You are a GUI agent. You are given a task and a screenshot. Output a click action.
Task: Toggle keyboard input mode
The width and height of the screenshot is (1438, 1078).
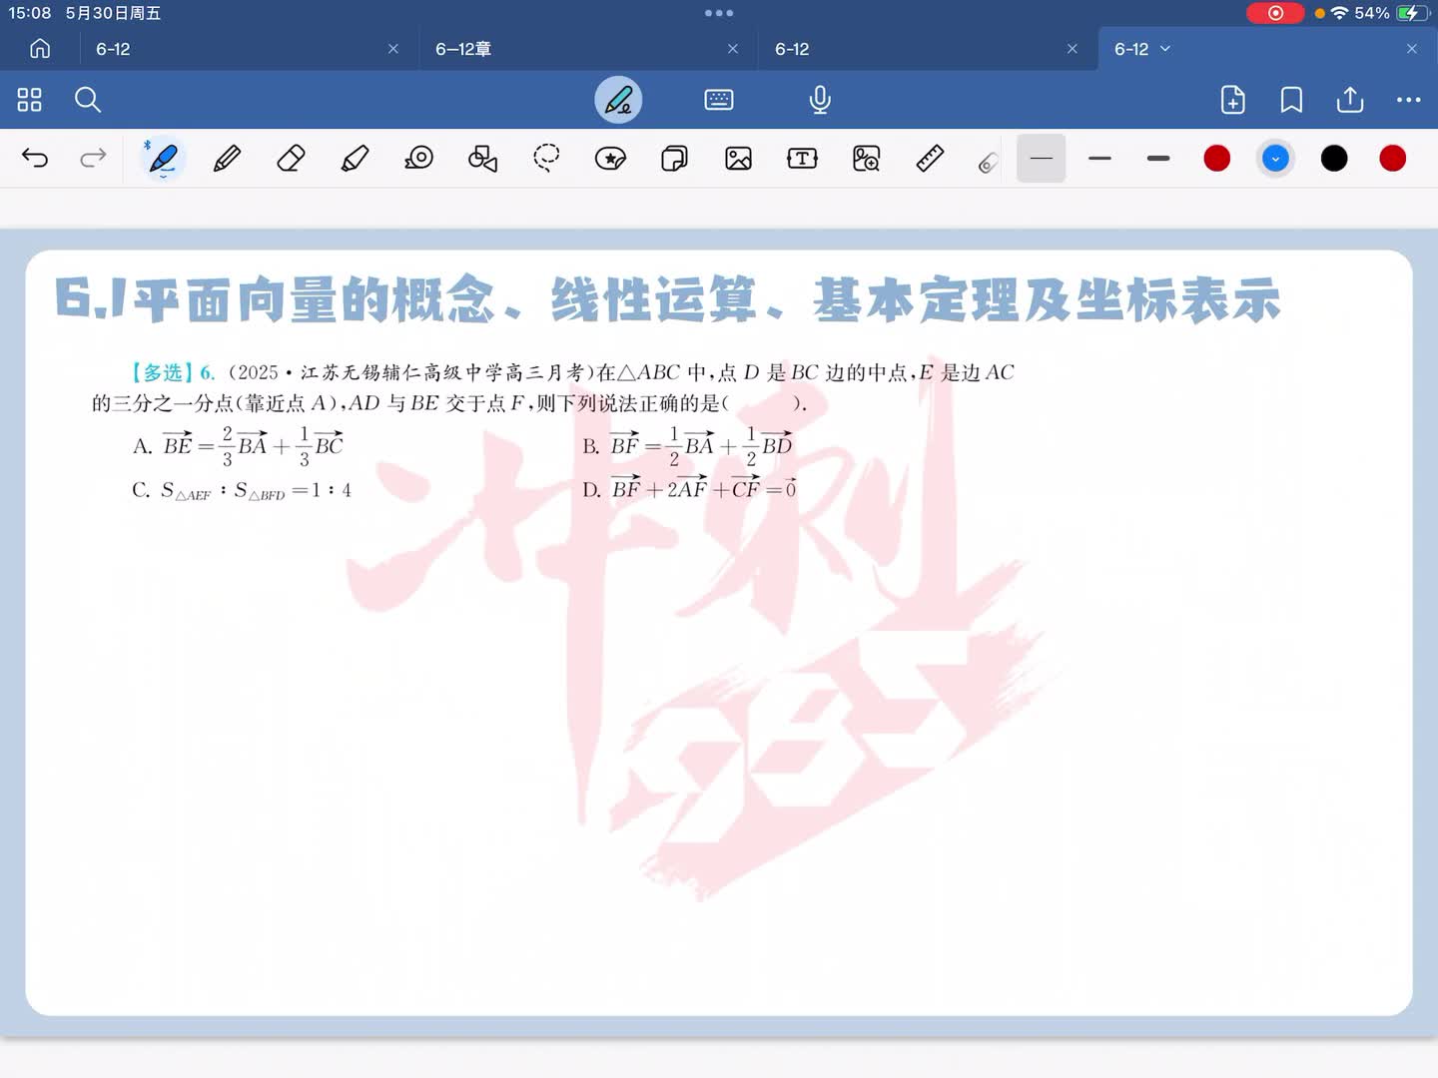[719, 100]
